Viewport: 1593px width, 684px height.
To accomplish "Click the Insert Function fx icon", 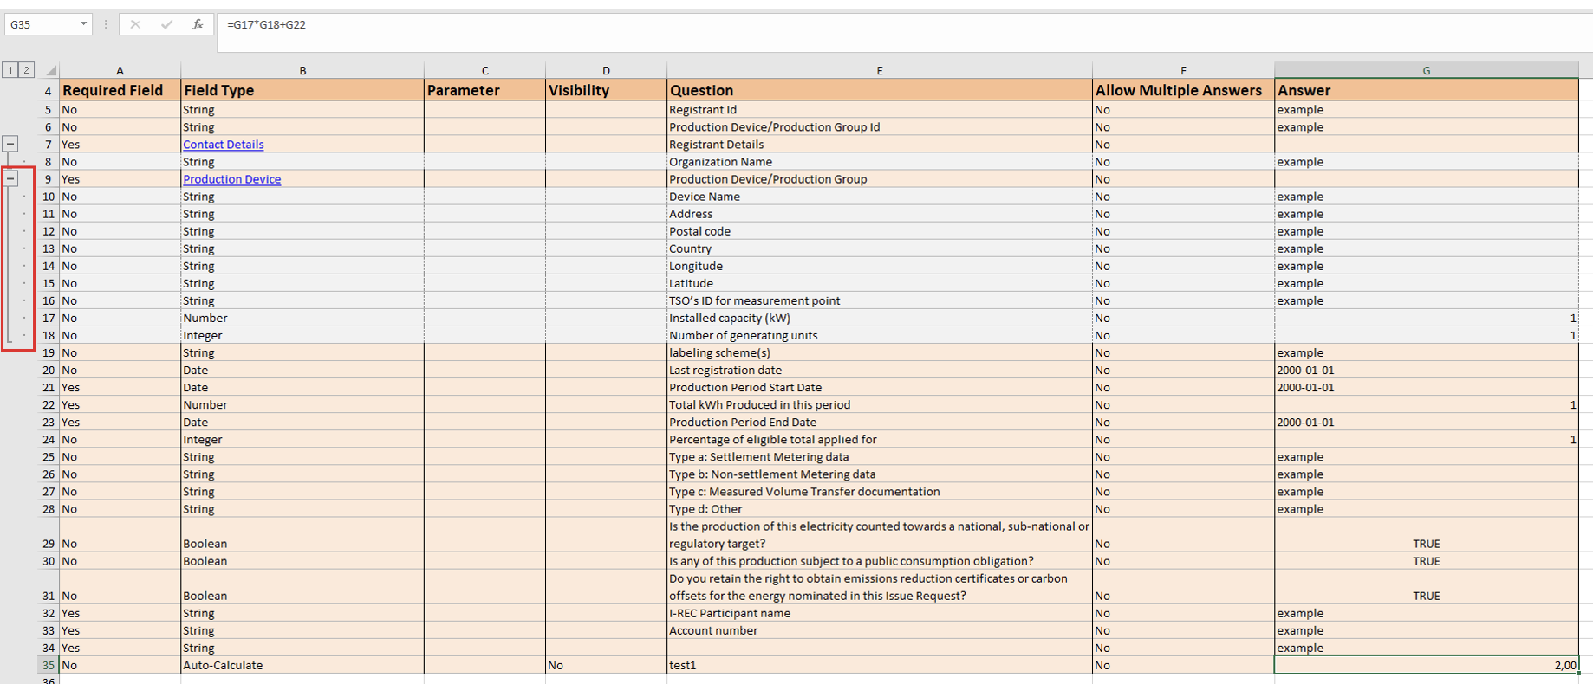I will pyautogui.click(x=198, y=24).
